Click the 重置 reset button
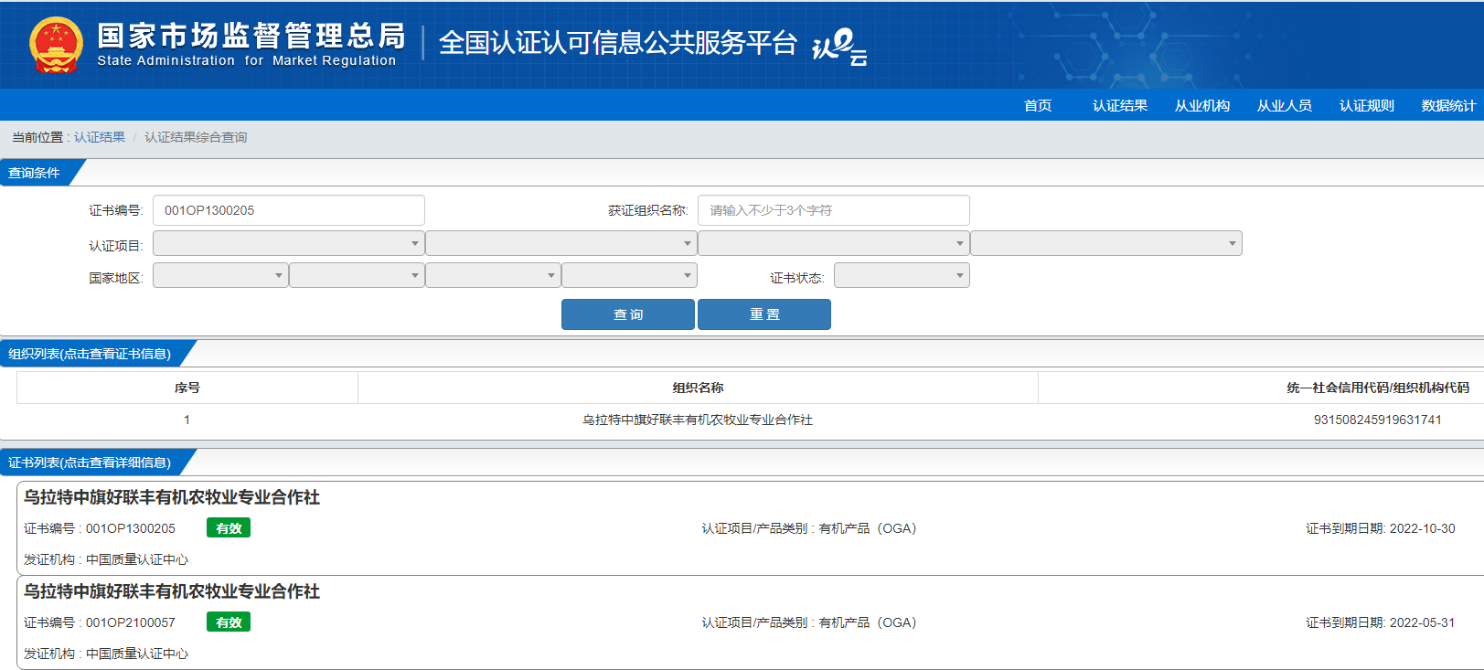Image resolution: width=1484 pixels, height=670 pixels. [764, 314]
